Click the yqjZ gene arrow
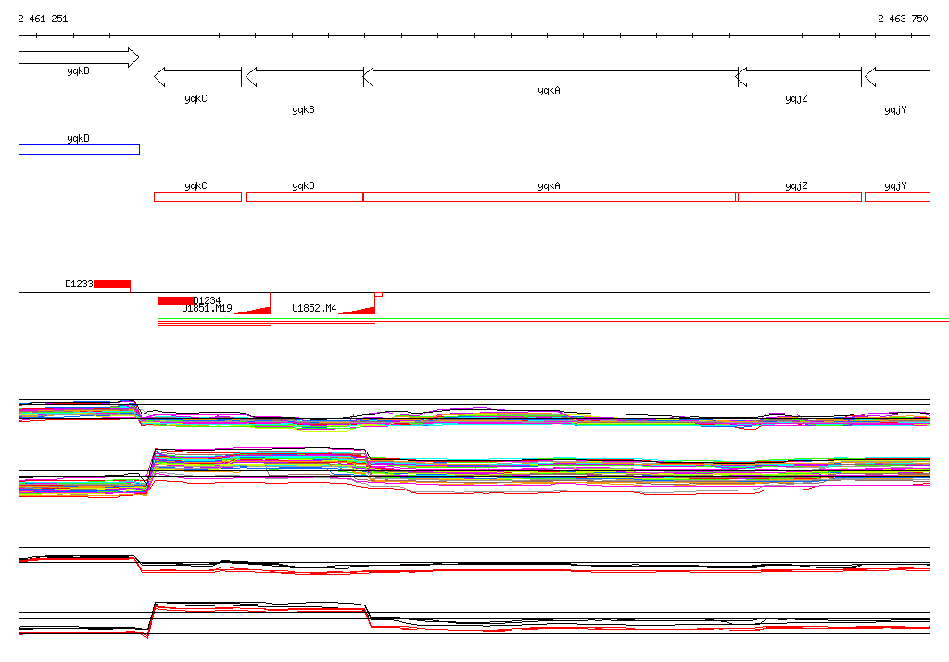This screenshot has width=949, height=662. [798, 77]
